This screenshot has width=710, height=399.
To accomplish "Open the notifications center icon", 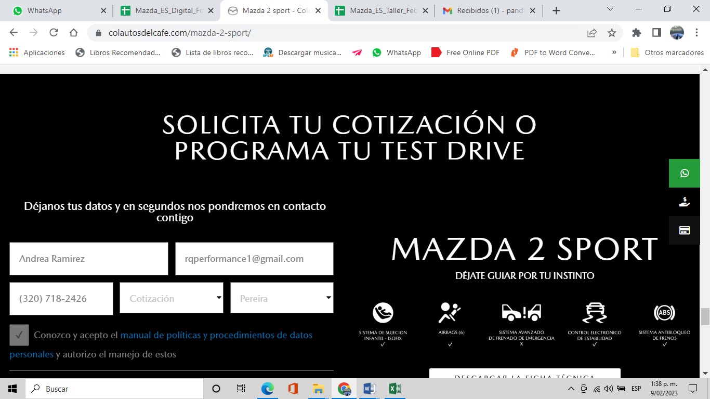I will [x=692, y=389].
